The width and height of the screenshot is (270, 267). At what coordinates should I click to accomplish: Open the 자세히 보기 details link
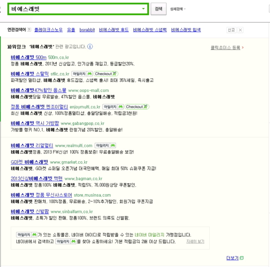pyautogui.click(x=195, y=242)
